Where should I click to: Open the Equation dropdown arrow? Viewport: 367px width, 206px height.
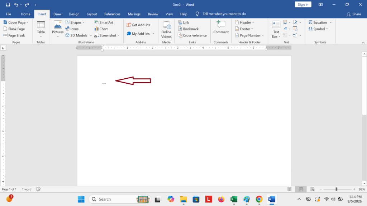click(x=331, y=23)
